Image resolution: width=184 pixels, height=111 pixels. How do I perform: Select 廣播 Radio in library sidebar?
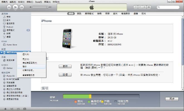click(8, 37)
